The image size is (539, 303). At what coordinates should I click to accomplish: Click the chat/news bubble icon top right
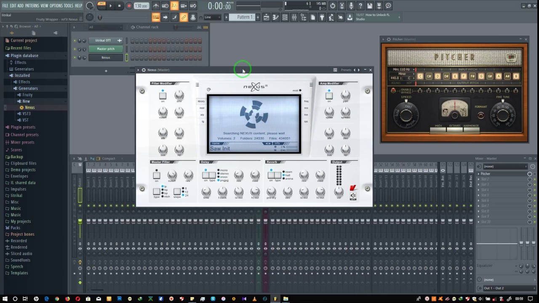coord(388,6)
